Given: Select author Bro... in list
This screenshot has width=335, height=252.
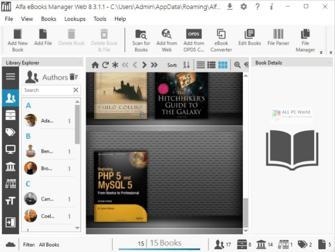Looking at the screenshot, I should [49, 168].
